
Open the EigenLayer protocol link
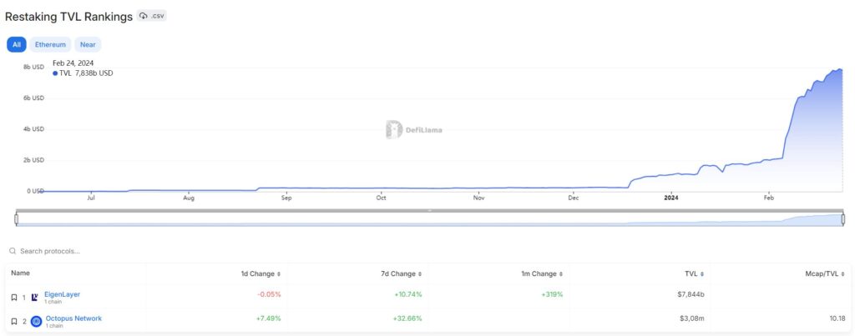[x=62, y=294]
